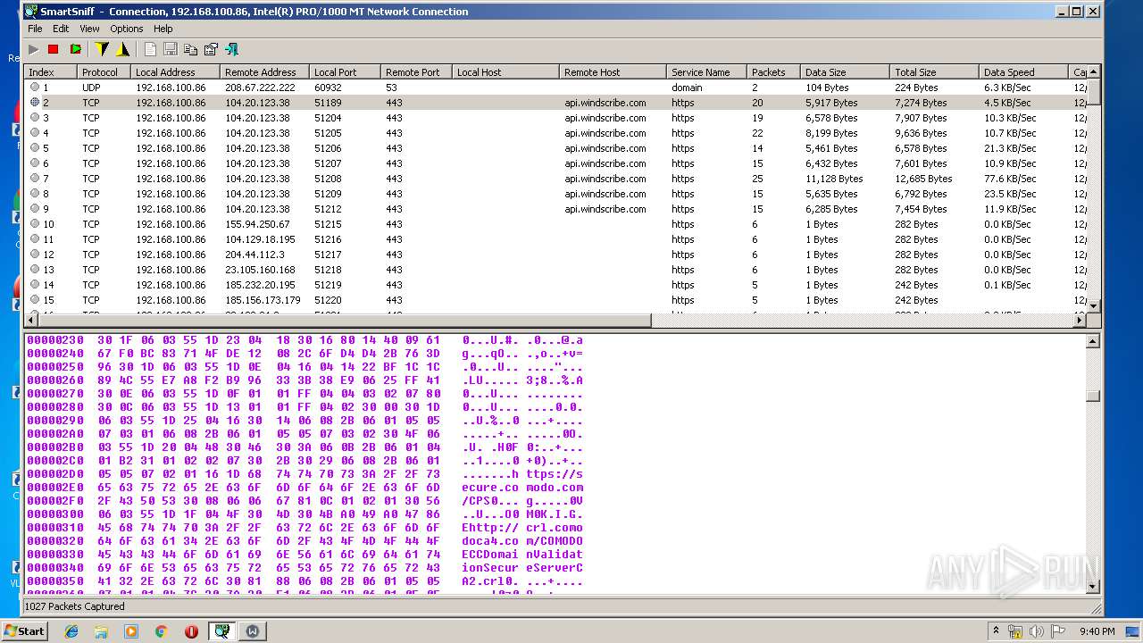Image resolution: width=1143 pixels, height=643 pixels.
Task: Click the horizontal scroll thumb of the list
Action: click(x=346, y=320)
